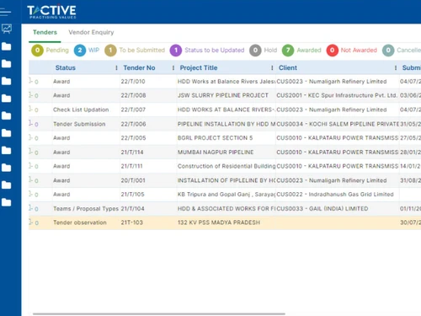Click the horizontal scrollbar at table bottom
Image resolution: width=421 pixels, height=316 pixels.
(159, 313)
